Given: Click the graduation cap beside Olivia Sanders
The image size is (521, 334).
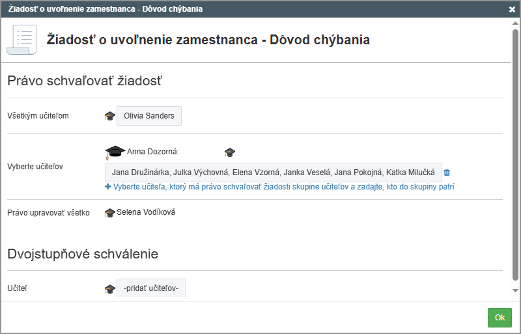Looking at the screenshot, I should point(109,116).
